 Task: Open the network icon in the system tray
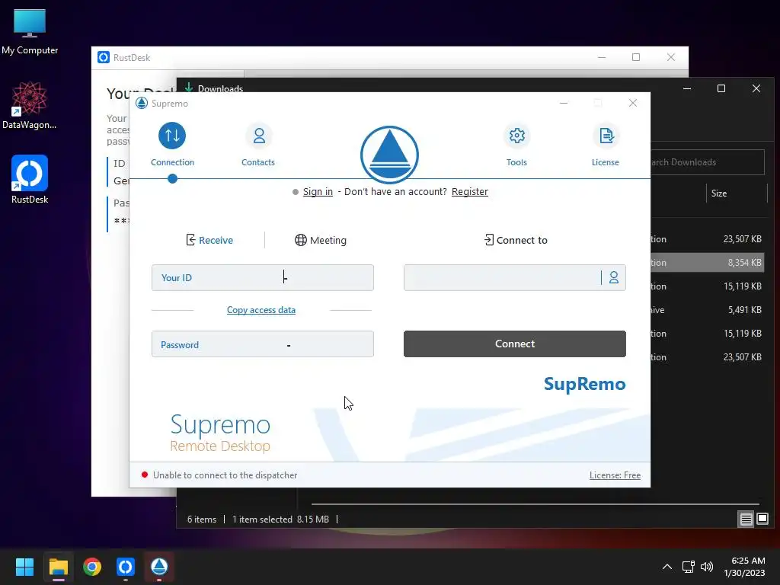pyautogui.click(x=689, y=567)
